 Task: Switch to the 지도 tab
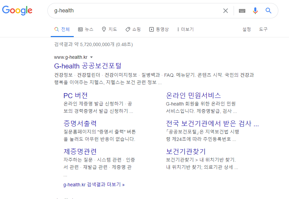point(109,29)
